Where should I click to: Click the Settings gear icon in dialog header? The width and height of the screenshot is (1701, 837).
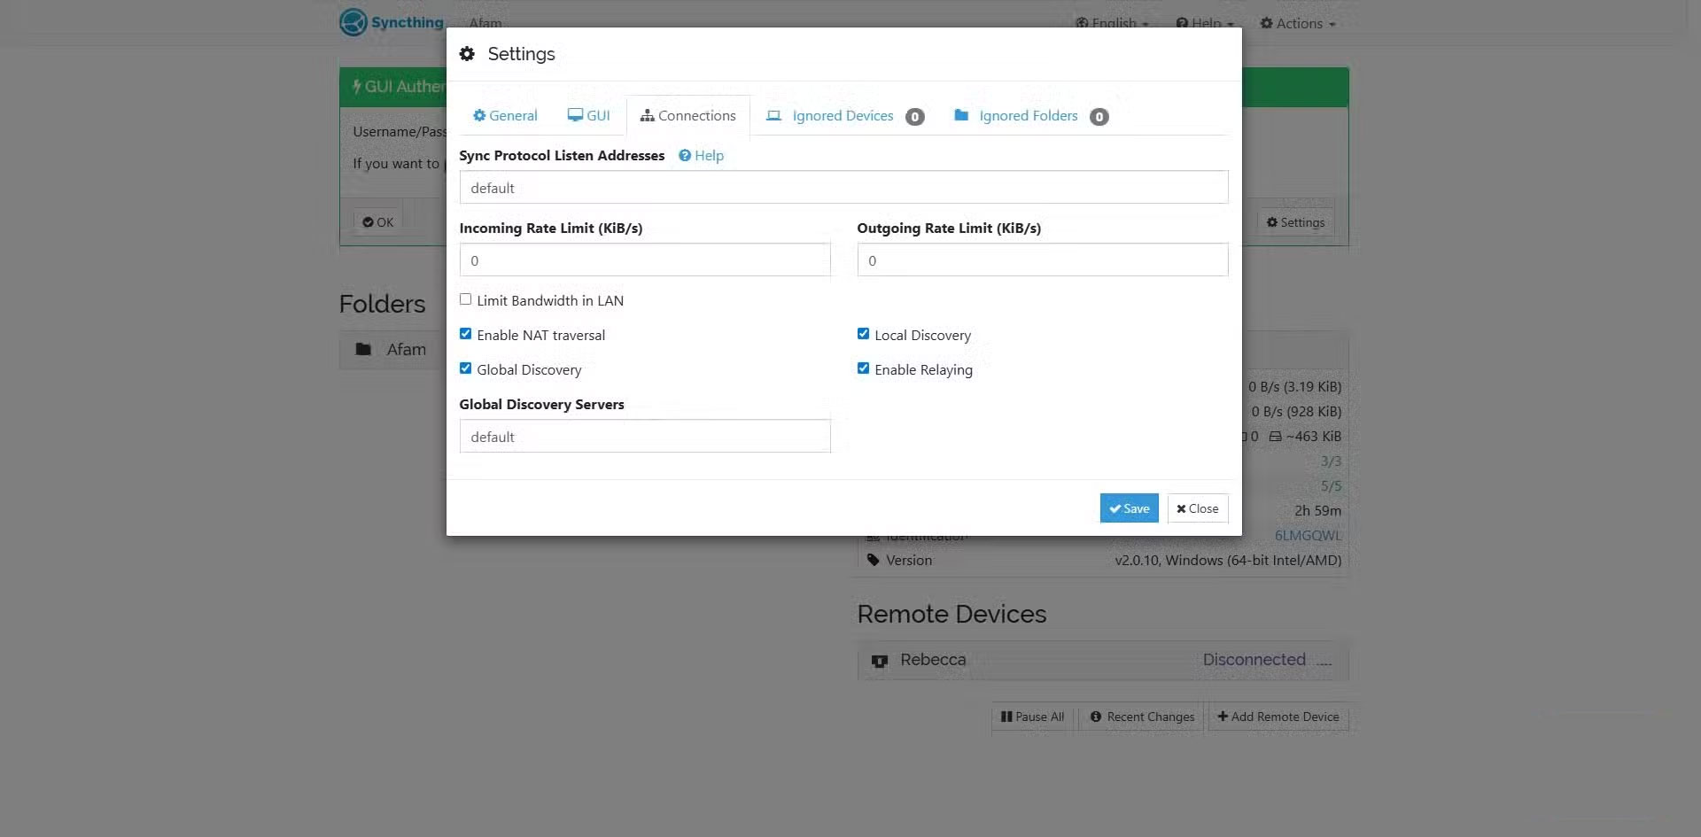click(467, 54)
